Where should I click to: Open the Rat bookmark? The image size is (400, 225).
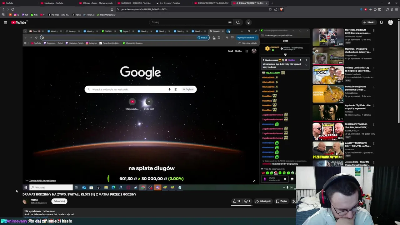(x=25, y=15)
